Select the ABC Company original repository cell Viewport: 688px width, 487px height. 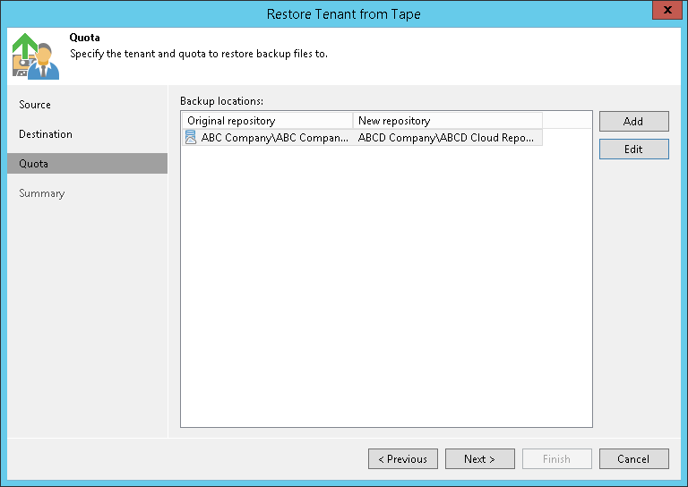coord(275,138)
